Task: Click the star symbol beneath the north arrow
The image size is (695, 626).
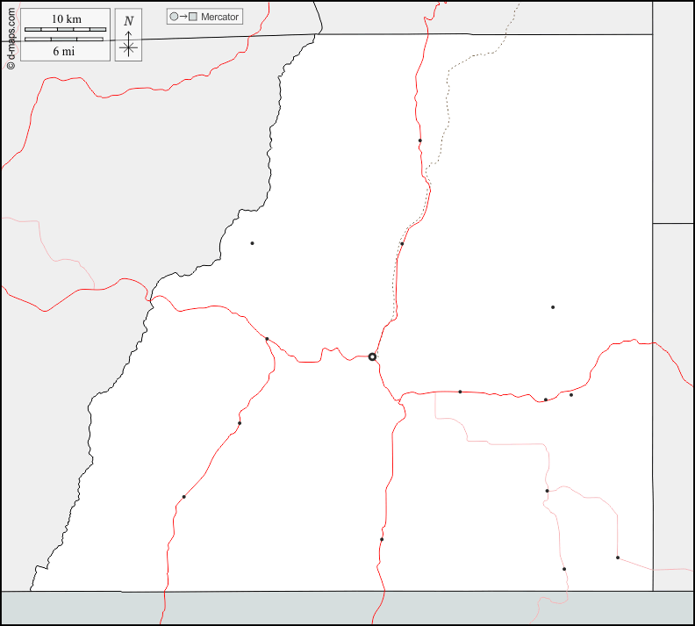Action: point(129,48)
